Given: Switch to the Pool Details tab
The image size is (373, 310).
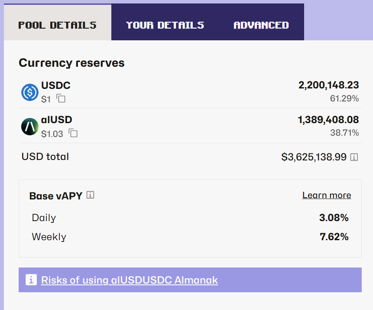Looking at the screenshot, I should coord(57,23).
